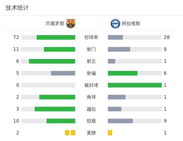The width and height of the screenshot is (183, 141).
Task: Click the 黄牌 row label
Action: point(91,133)
